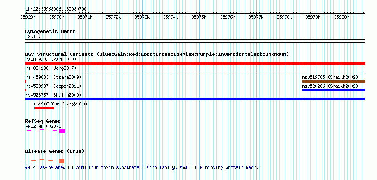Open the nsv588987 (Cooper2011) label
This screenshot has height=180, width=377.
(x=53, y=86)
